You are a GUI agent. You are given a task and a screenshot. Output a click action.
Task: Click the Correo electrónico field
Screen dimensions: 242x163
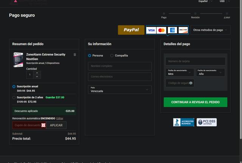click(x=120, y=77)
